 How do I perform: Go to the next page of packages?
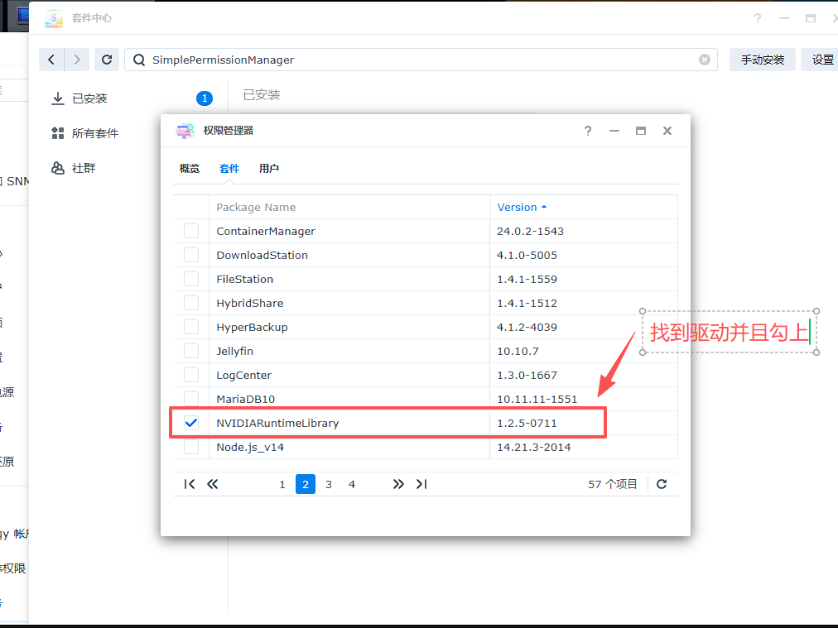(398, 484)
